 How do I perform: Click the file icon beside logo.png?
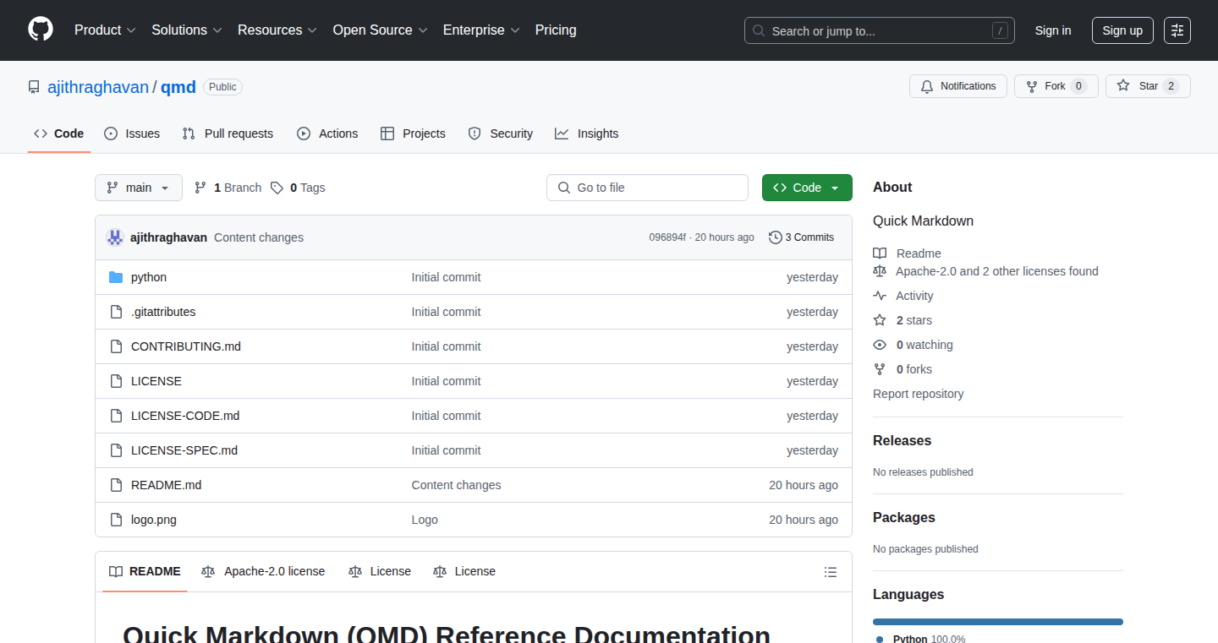116,520
